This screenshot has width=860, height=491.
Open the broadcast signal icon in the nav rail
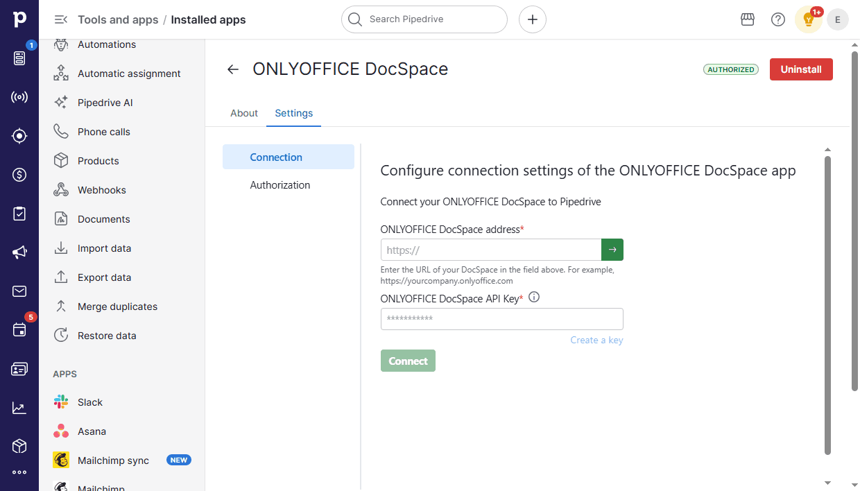[19, 97]
